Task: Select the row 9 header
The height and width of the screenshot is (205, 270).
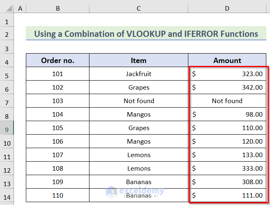Action: pyautogui.click(x=7, y=128)
